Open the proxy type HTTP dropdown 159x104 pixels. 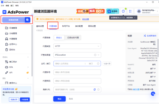tap(77, 46)
